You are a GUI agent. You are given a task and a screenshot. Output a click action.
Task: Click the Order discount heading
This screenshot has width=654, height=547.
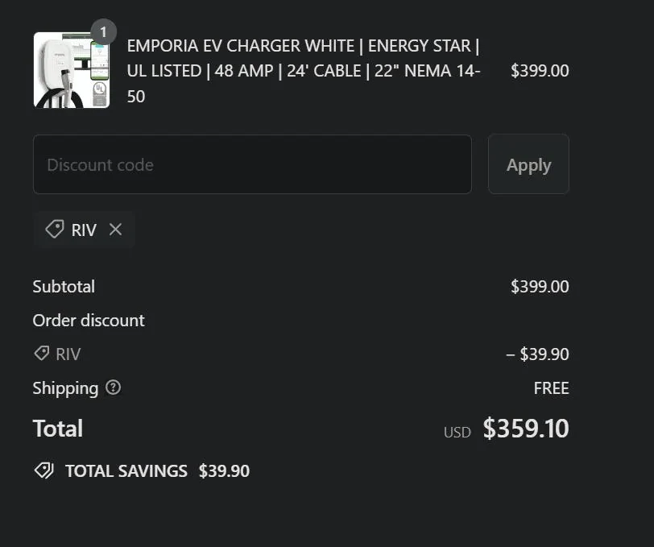[89, 321]
